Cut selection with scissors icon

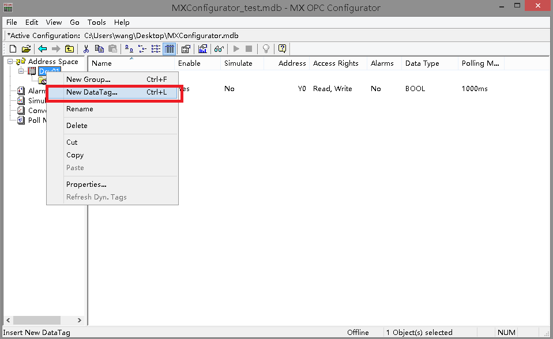coord(86,48)
